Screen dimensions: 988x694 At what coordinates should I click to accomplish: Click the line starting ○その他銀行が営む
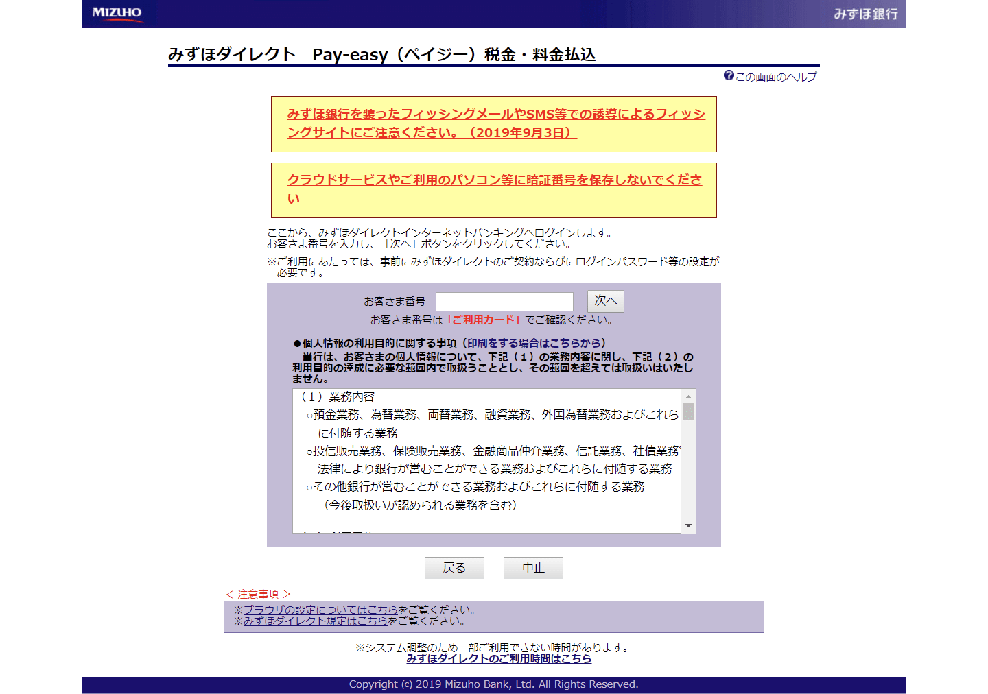(x=475, y=486)
